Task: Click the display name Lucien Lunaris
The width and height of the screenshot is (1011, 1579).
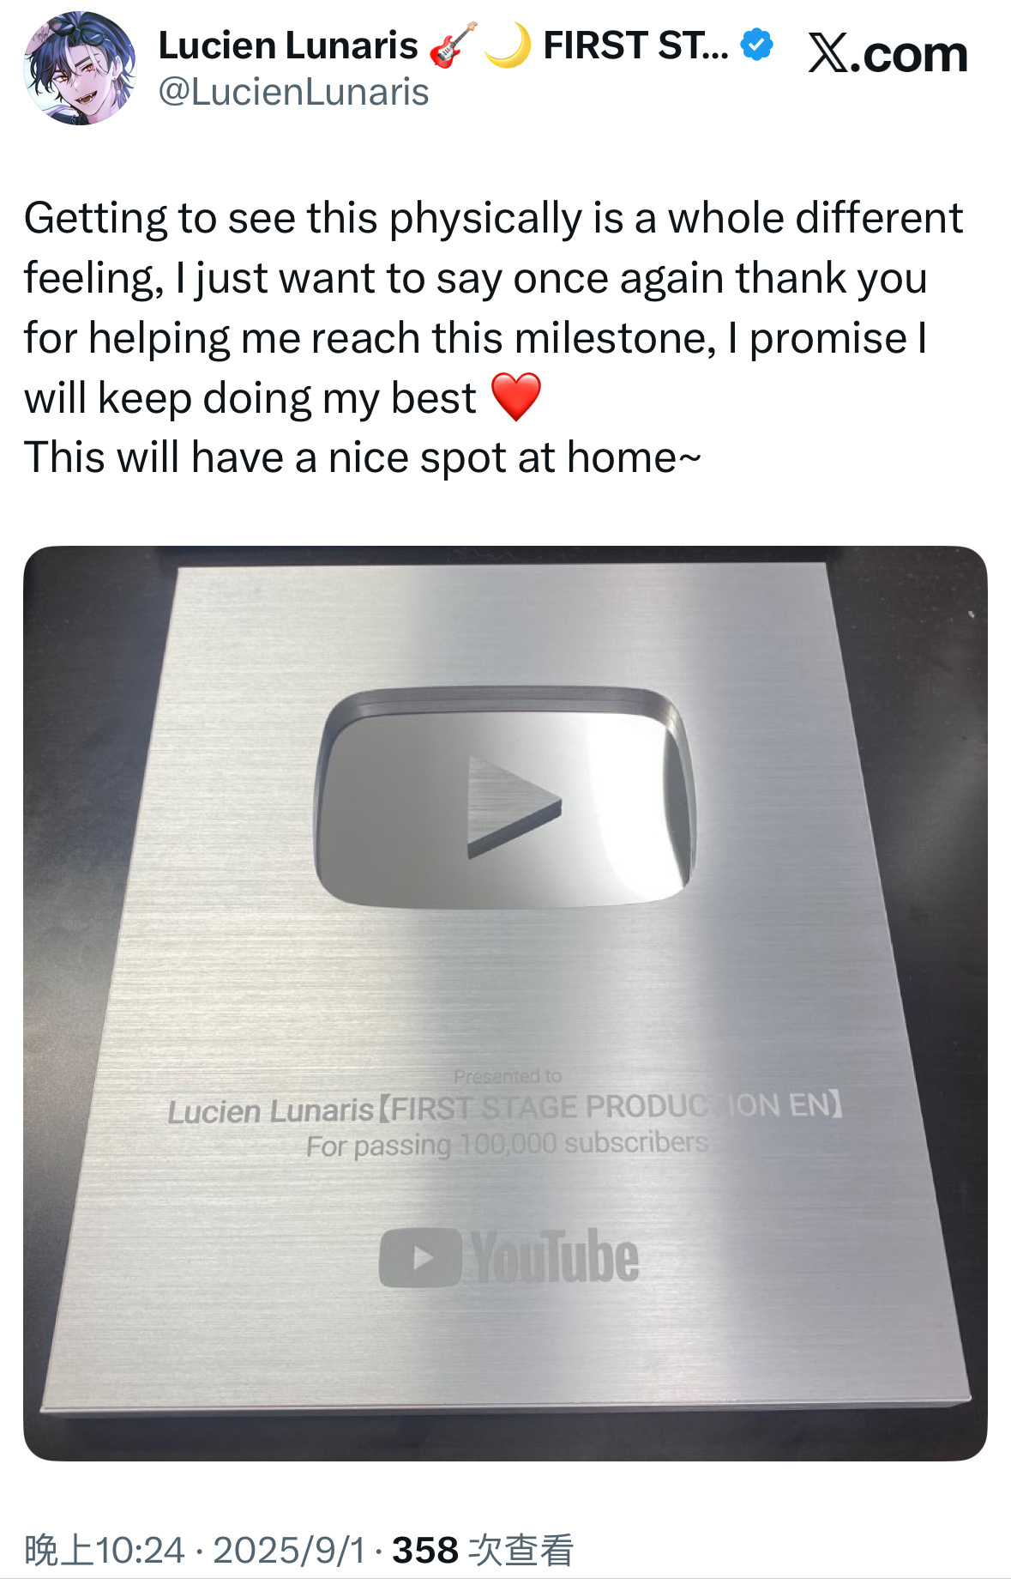Action: 288,46
